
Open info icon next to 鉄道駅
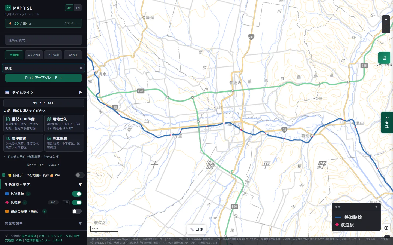pyautogui.click(x=25, y=203)
